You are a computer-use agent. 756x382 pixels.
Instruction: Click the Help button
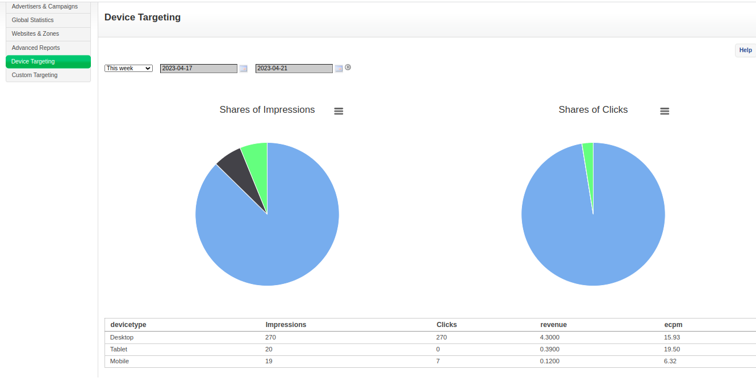pyautogui.click(x=745, y=50)
